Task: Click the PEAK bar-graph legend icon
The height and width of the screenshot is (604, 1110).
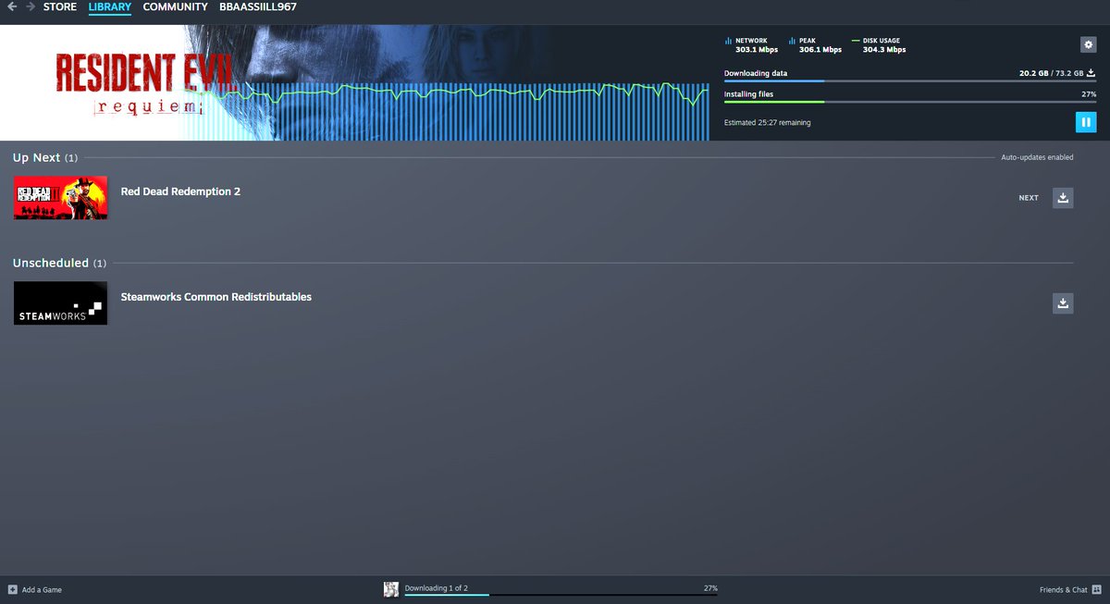Action: point(792,41)
